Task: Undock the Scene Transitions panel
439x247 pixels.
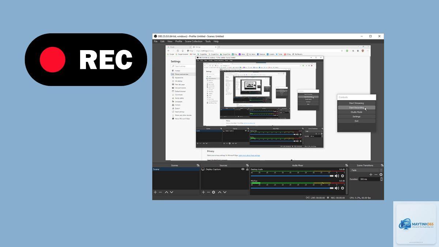Action: [382, 165]
